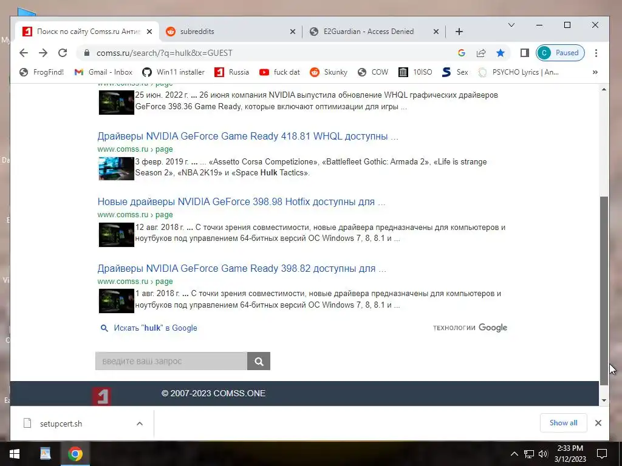
Task: Click thumbnail of the 12 авг. 2018 result
Action: (x=117, y=235)
